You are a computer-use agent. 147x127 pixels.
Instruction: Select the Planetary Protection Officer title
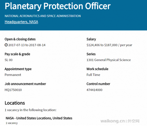[x=58, y=6]
